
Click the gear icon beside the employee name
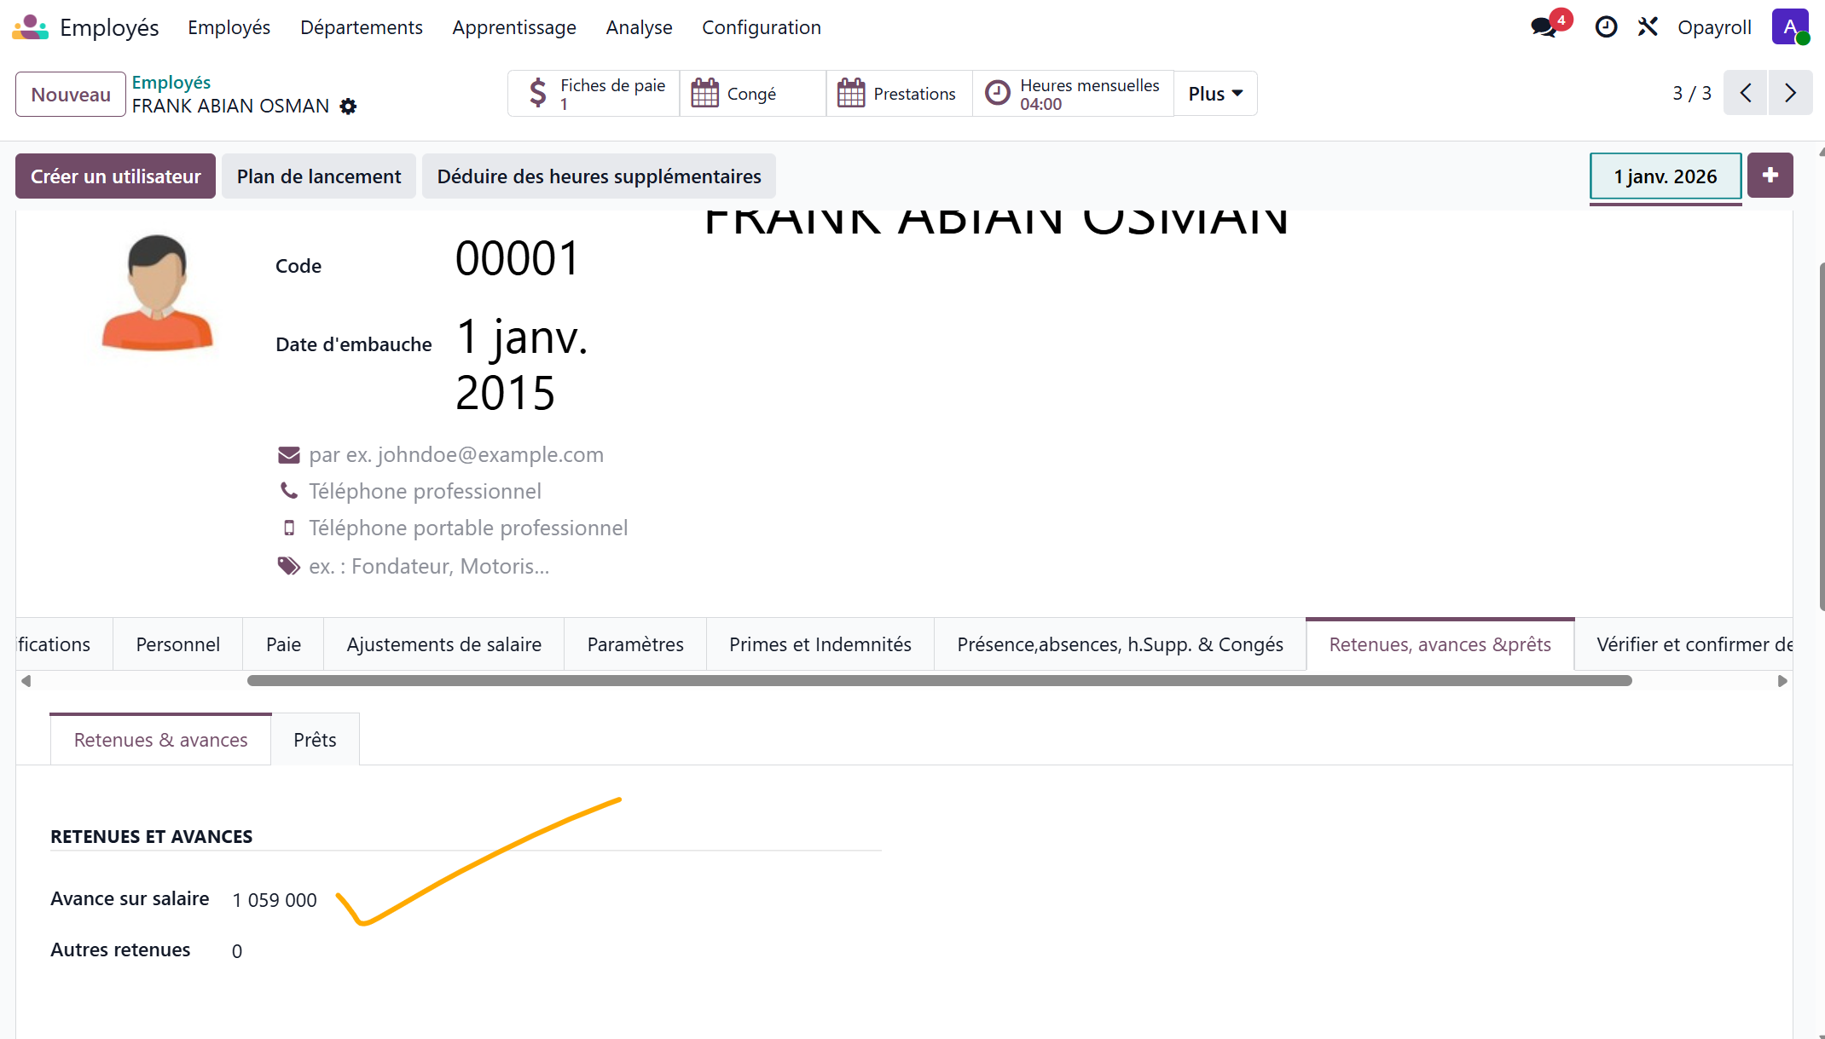tap(348, 107)
